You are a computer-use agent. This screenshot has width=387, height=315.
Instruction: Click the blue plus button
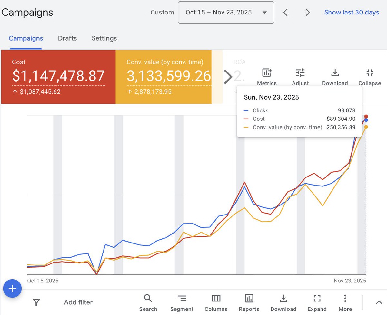[x=12, y=288]
